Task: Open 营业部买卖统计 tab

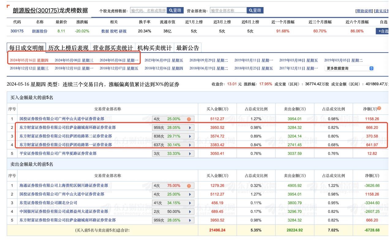Action: click(x=113, y=48)
